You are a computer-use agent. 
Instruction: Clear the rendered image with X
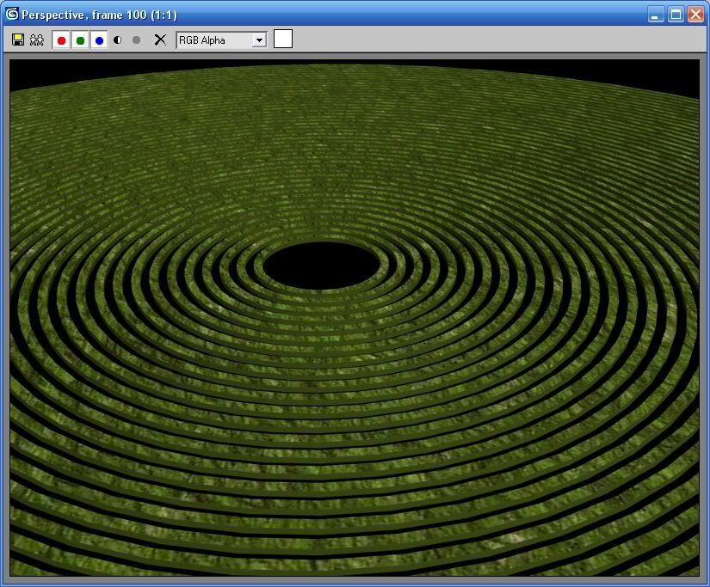point(160,40)
